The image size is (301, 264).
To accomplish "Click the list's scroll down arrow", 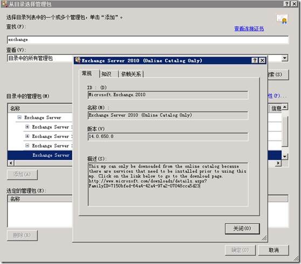I will click(285, 156).
